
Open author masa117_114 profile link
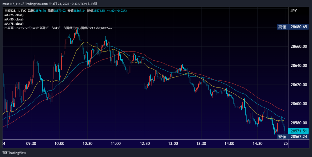(11, 4)
